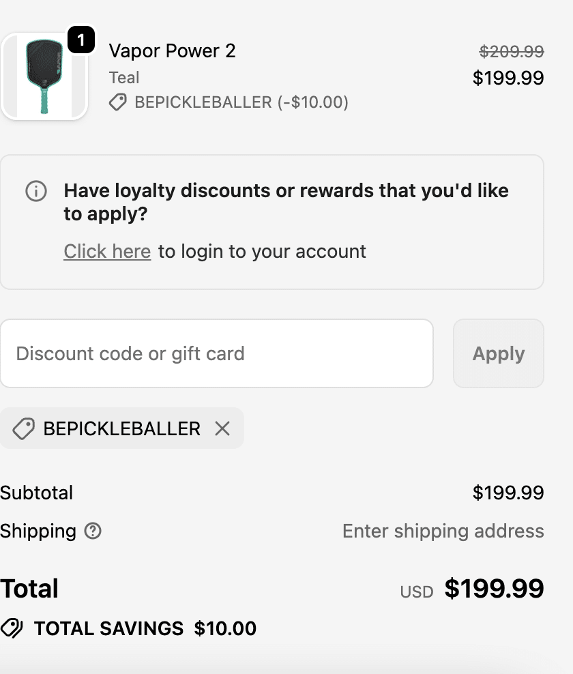Image resolution: width=573 pixels, height=674 pixels.
Task: Click the tag icon in the BEPICKLEBALLER chip
Action: click(x=23, y=428)
